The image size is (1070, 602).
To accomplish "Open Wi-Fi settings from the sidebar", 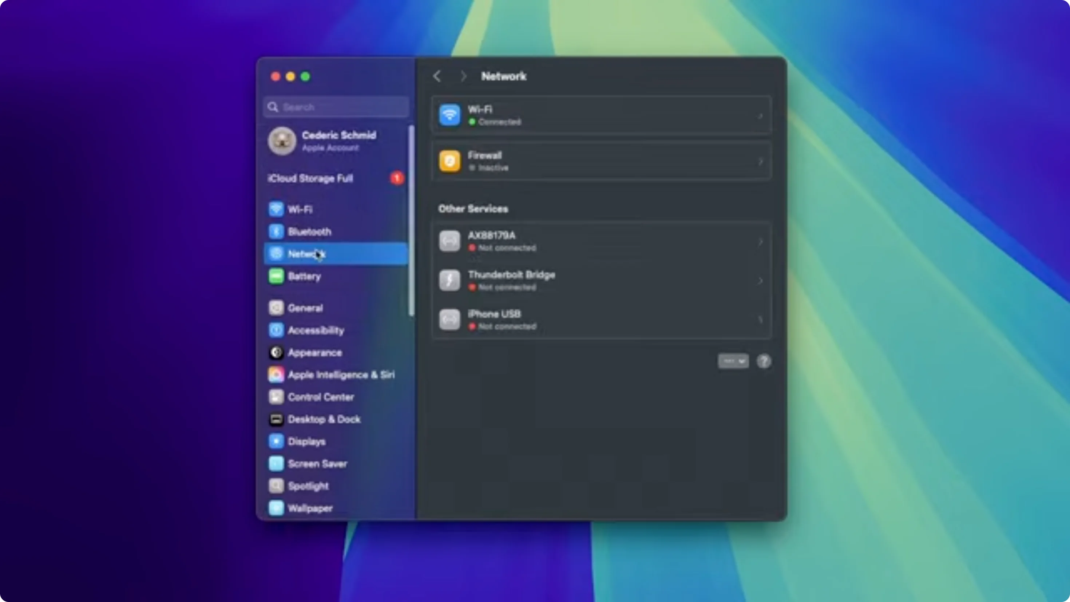I will point(300,209).
